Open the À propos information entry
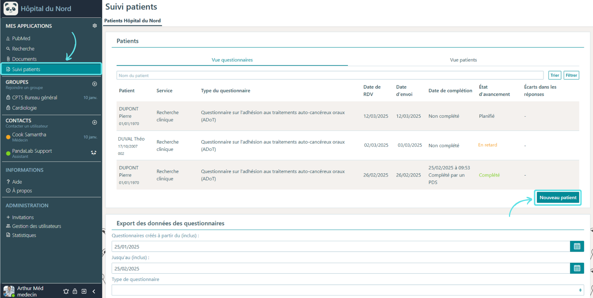The width and height of the screenshot is (593, 298). tap(22, 191)
